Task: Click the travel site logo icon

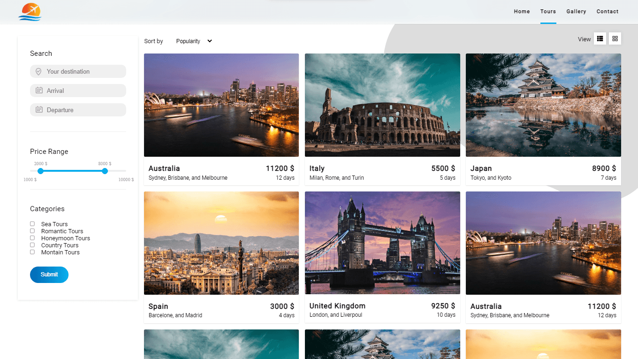Action: (x=30, y=12)
